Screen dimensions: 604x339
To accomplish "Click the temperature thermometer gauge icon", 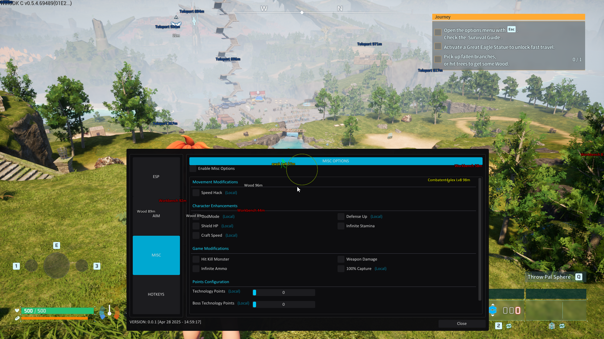I will pyautogui.click(x=109, y=310).
